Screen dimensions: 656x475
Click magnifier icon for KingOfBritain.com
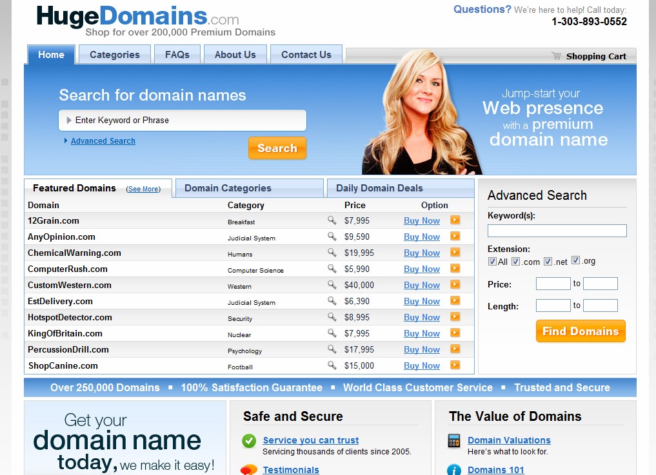[332, 333]
